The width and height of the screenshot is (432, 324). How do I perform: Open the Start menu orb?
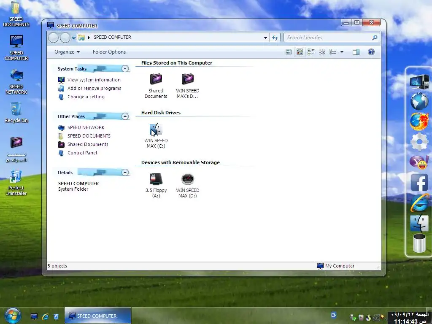point(13,316)
